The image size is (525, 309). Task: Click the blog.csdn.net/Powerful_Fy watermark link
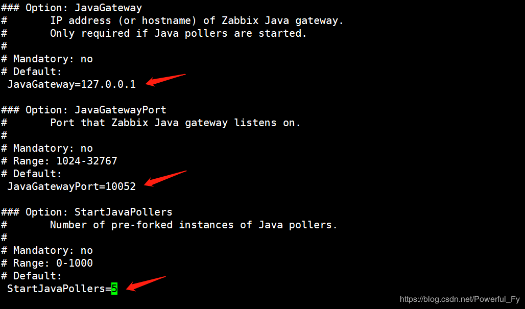click(x=460, y=299)
